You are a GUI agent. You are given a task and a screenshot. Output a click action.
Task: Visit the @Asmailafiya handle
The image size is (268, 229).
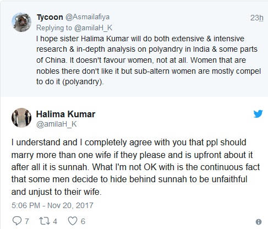pyautogui.click(x=87, y=17)
